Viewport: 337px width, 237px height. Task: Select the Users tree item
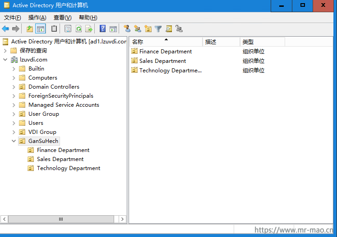point(36,123)
